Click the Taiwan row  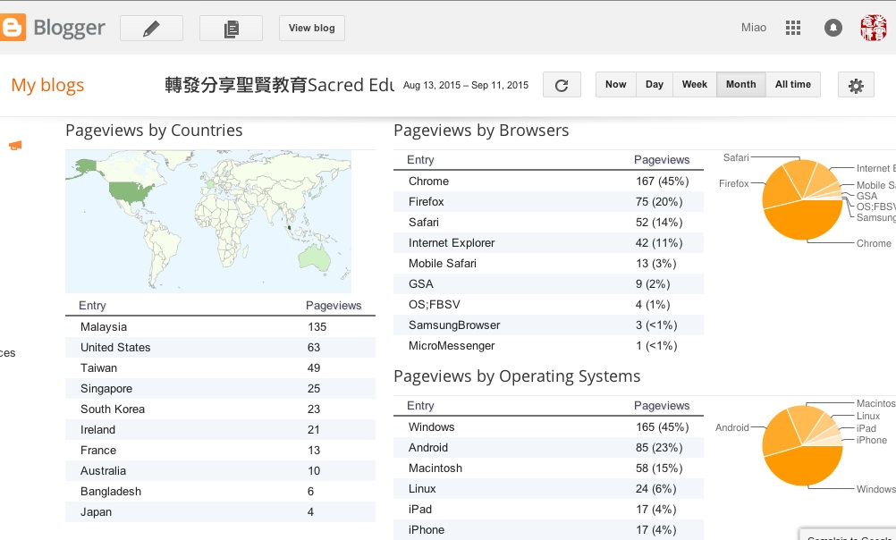point(220,368)
